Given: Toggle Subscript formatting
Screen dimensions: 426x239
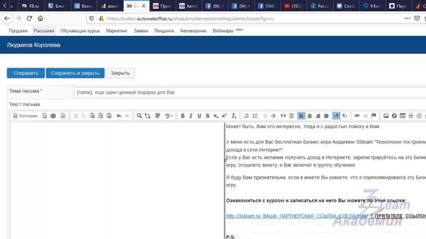Looking at the screenshot, I should point(216,116).
